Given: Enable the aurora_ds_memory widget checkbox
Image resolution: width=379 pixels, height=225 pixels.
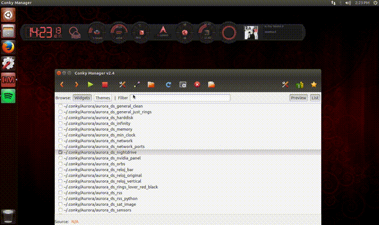Looking at the screenshot, I should 61,129.
